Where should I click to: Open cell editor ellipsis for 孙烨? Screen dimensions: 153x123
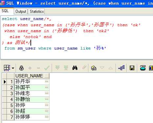point(47,105)
